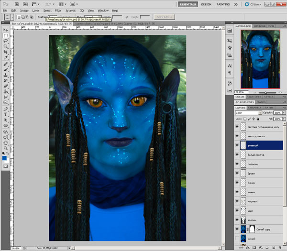Open the Character panel icon

230,65
